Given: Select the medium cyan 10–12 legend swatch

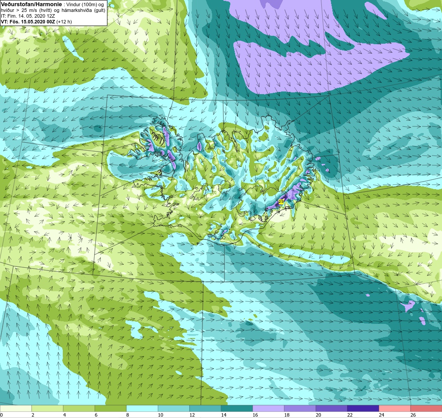Looking at the screenshot, I should [174, 408].
